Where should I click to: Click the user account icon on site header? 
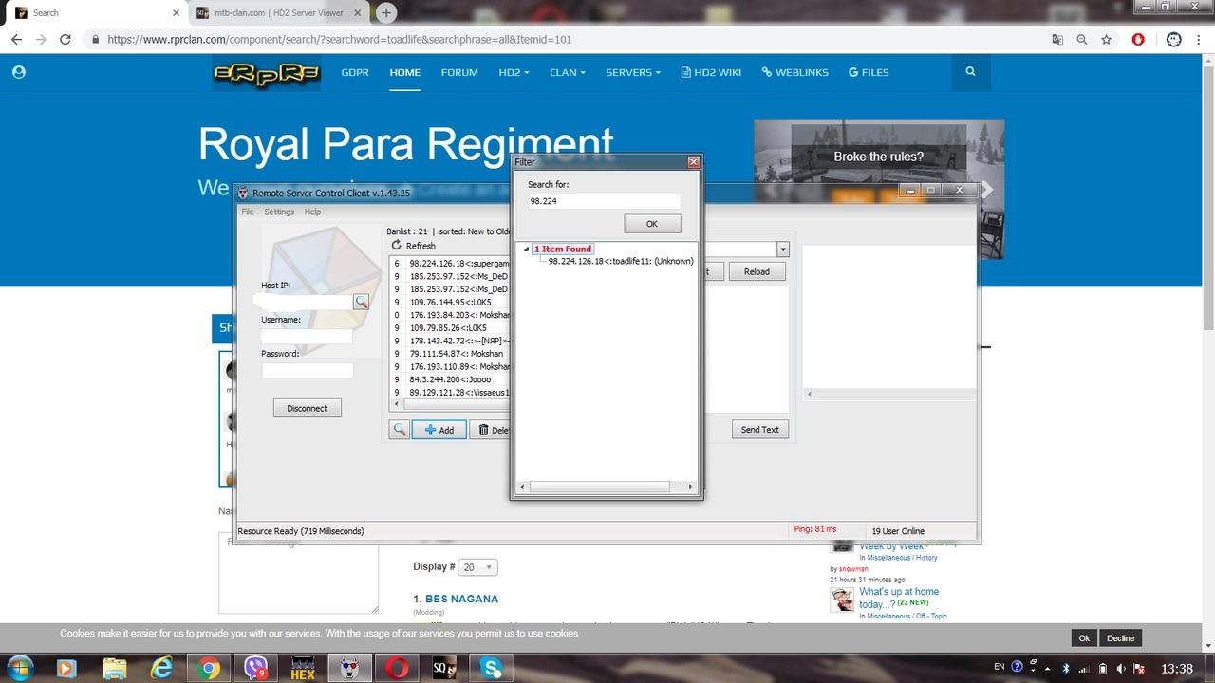click(19, 72)
